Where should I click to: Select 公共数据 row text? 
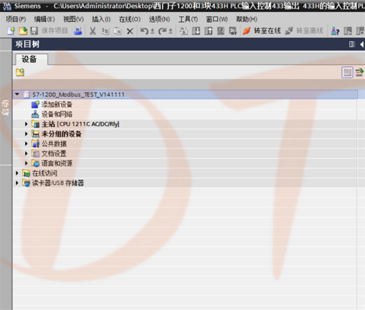54,144
